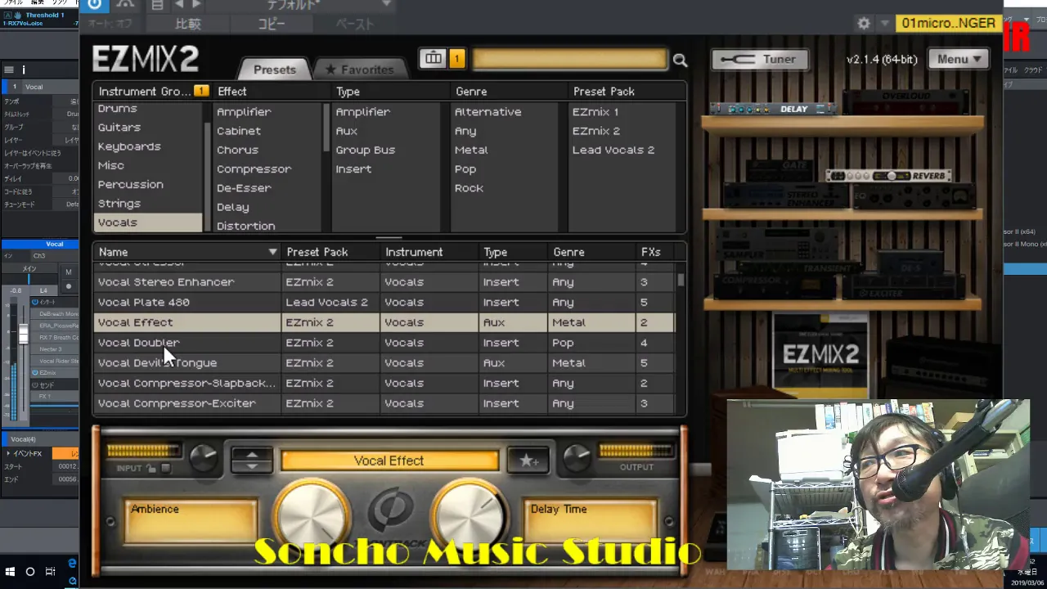1047x589 pixels.
Task: Sort presets by Name column header
Action: [x=187, y=252]
